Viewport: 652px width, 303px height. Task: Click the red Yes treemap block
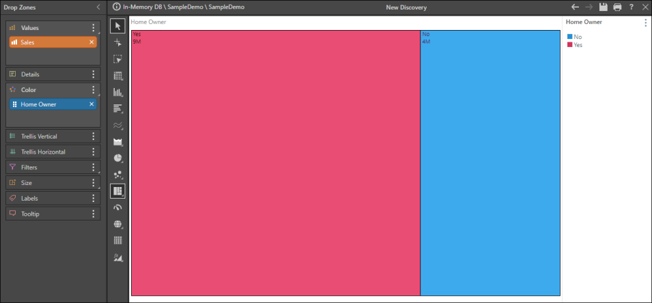(275, 164)
